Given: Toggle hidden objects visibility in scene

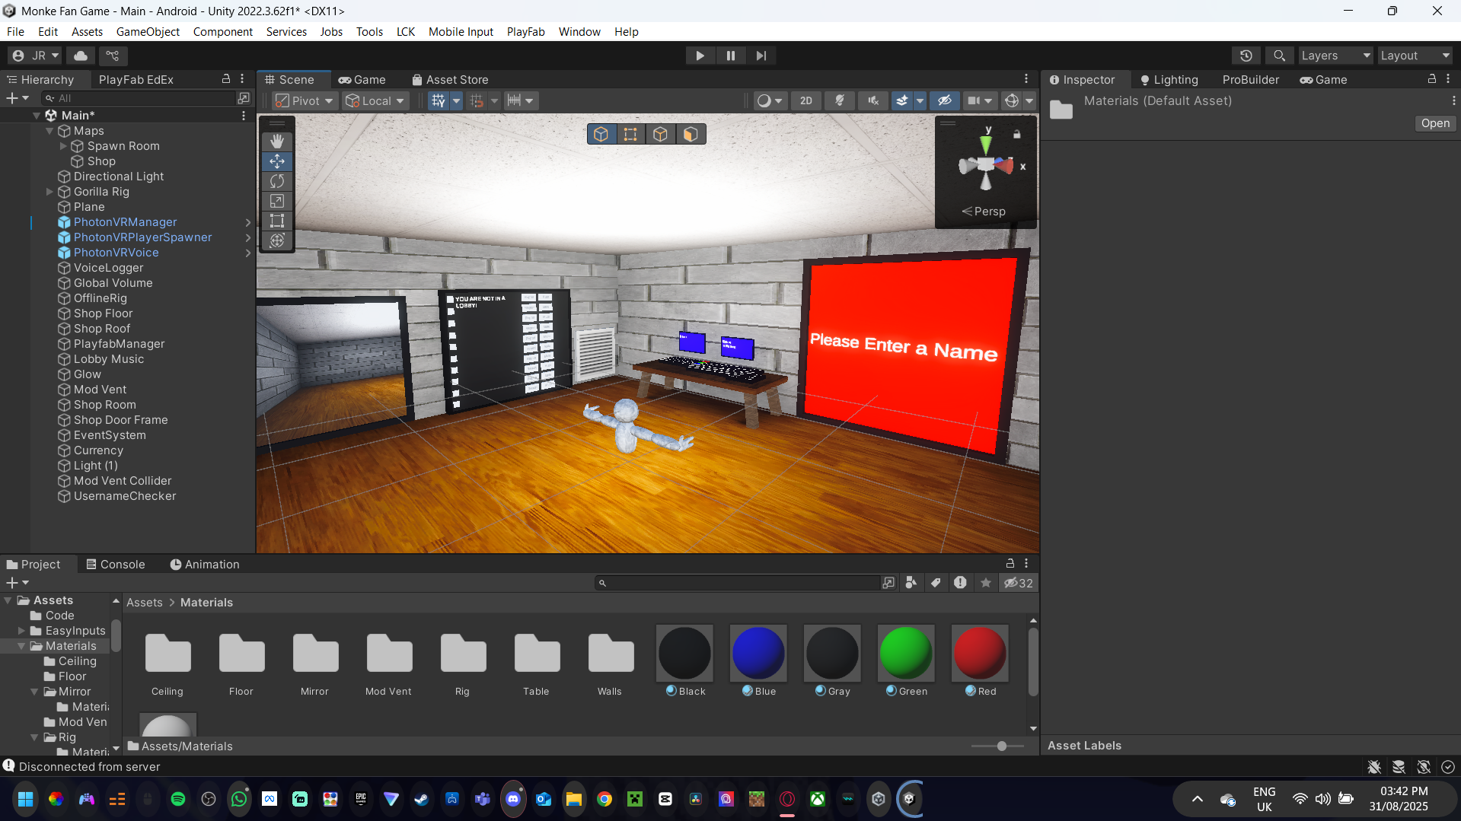Looking at the screenshot, I should click(x=944, y=100).
